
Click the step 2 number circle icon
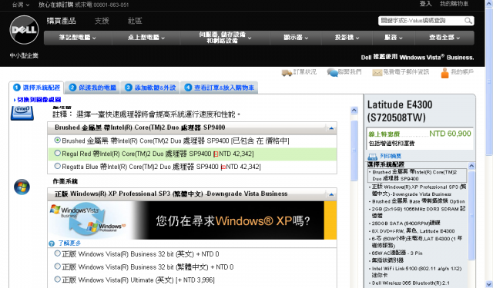point(72,88)
